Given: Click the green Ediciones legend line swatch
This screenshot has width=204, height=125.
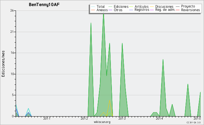Looking at the screenshot, I should (110, 7).
